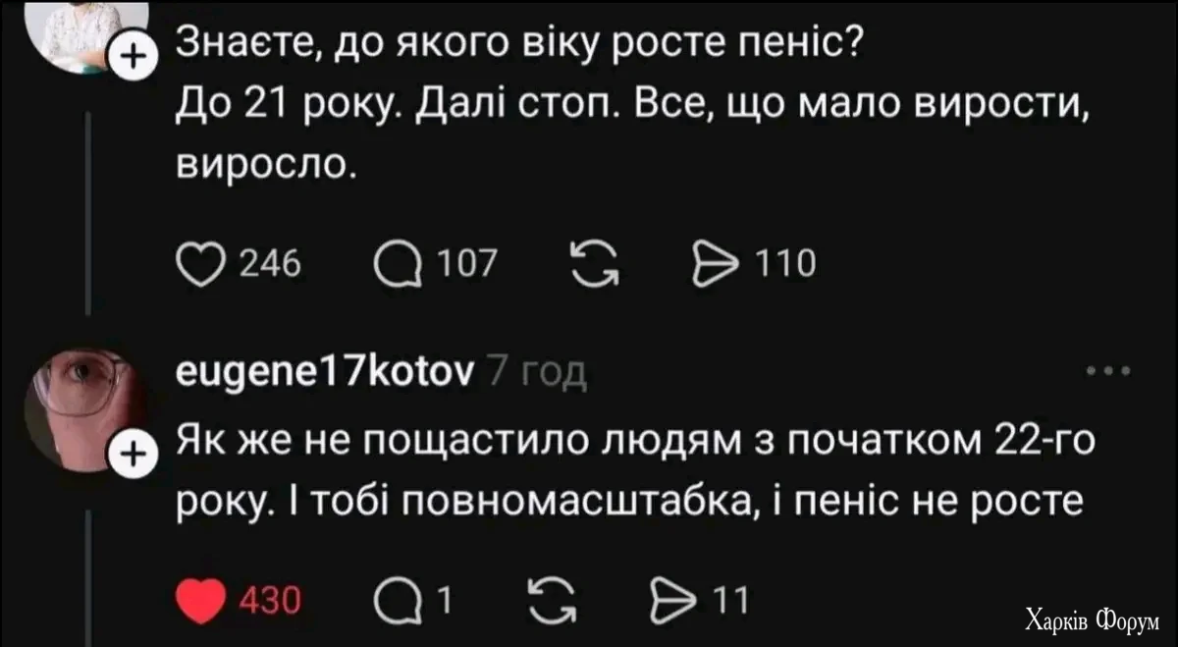Like the first comment with 246 likes
Viewport: 1178px width, 647px height.
202,261
